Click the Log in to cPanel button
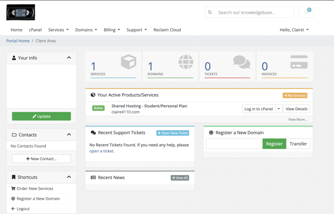This screenshot has width=334, height=214. point(259,109)
